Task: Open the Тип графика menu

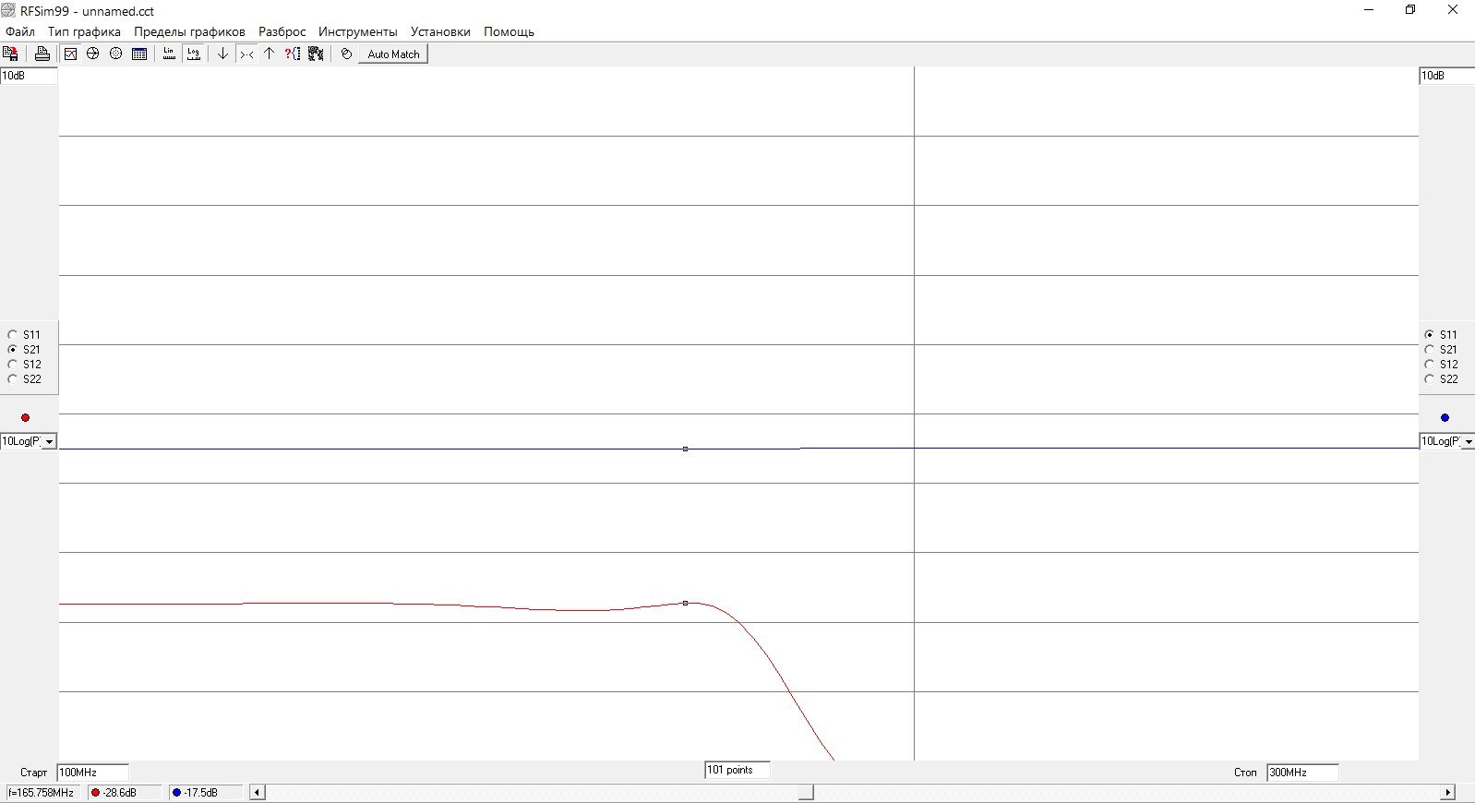Action: tap(84, 31)
